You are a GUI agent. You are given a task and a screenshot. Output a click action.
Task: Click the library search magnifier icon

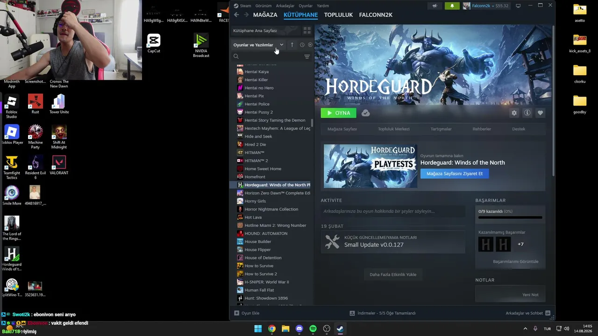point(236,56)
